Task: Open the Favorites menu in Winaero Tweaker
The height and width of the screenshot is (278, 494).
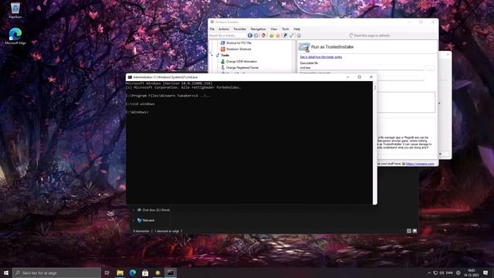Action: 240,29
